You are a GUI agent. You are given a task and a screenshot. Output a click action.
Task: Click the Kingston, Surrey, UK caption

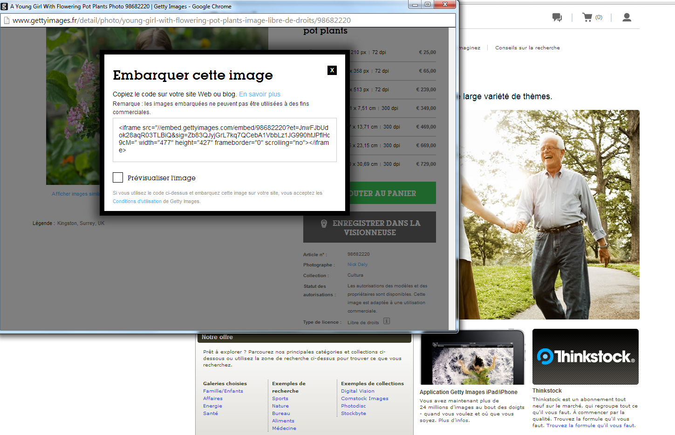tap(81, 224)
